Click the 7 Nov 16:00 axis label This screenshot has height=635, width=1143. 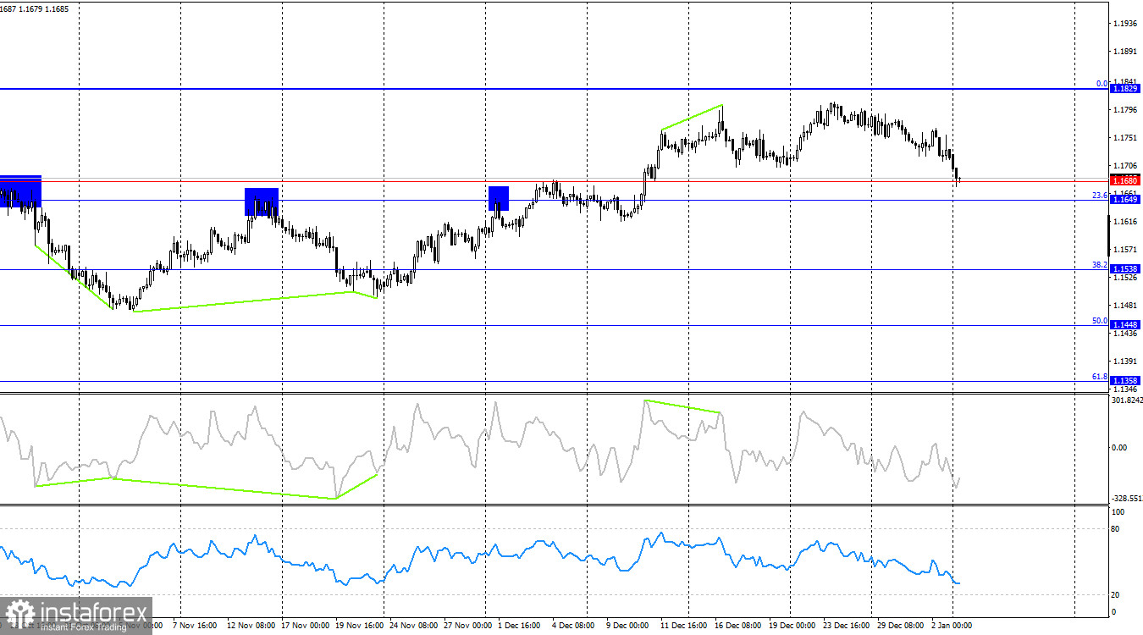pos(193,625)
